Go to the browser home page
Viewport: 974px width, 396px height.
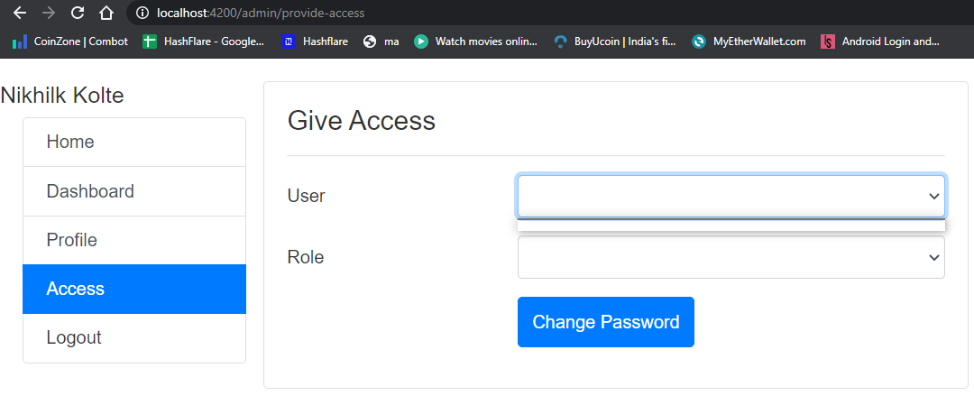tap(106, 14)
